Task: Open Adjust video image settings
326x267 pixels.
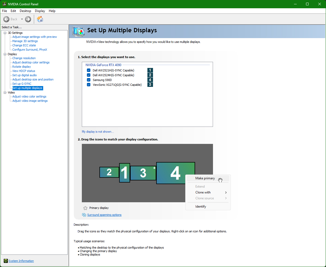Action: 30,101
